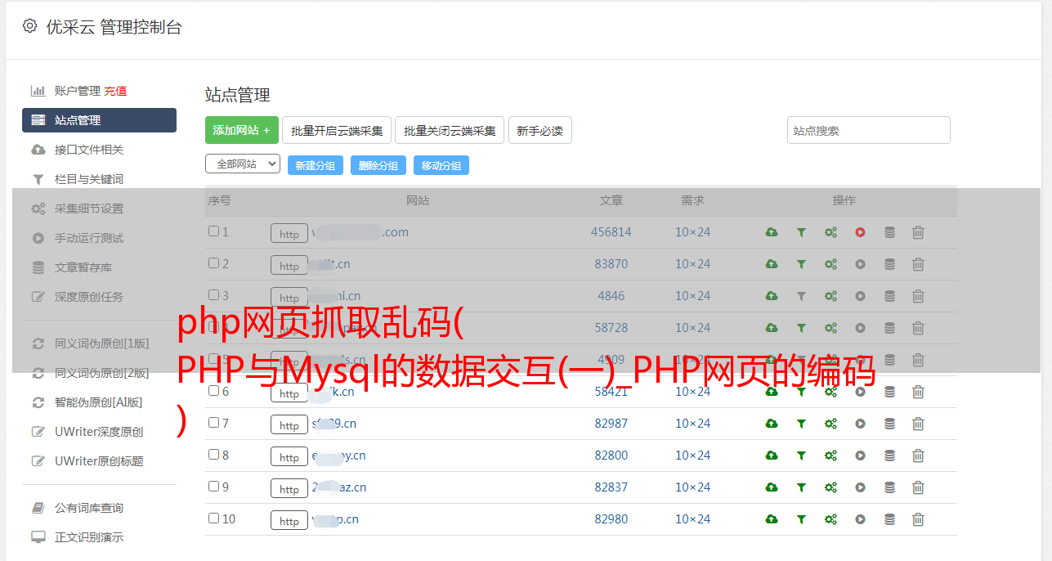Click the gears icon for the 82837 row
The image size is (1052, 561).
[x=830, y=487]
